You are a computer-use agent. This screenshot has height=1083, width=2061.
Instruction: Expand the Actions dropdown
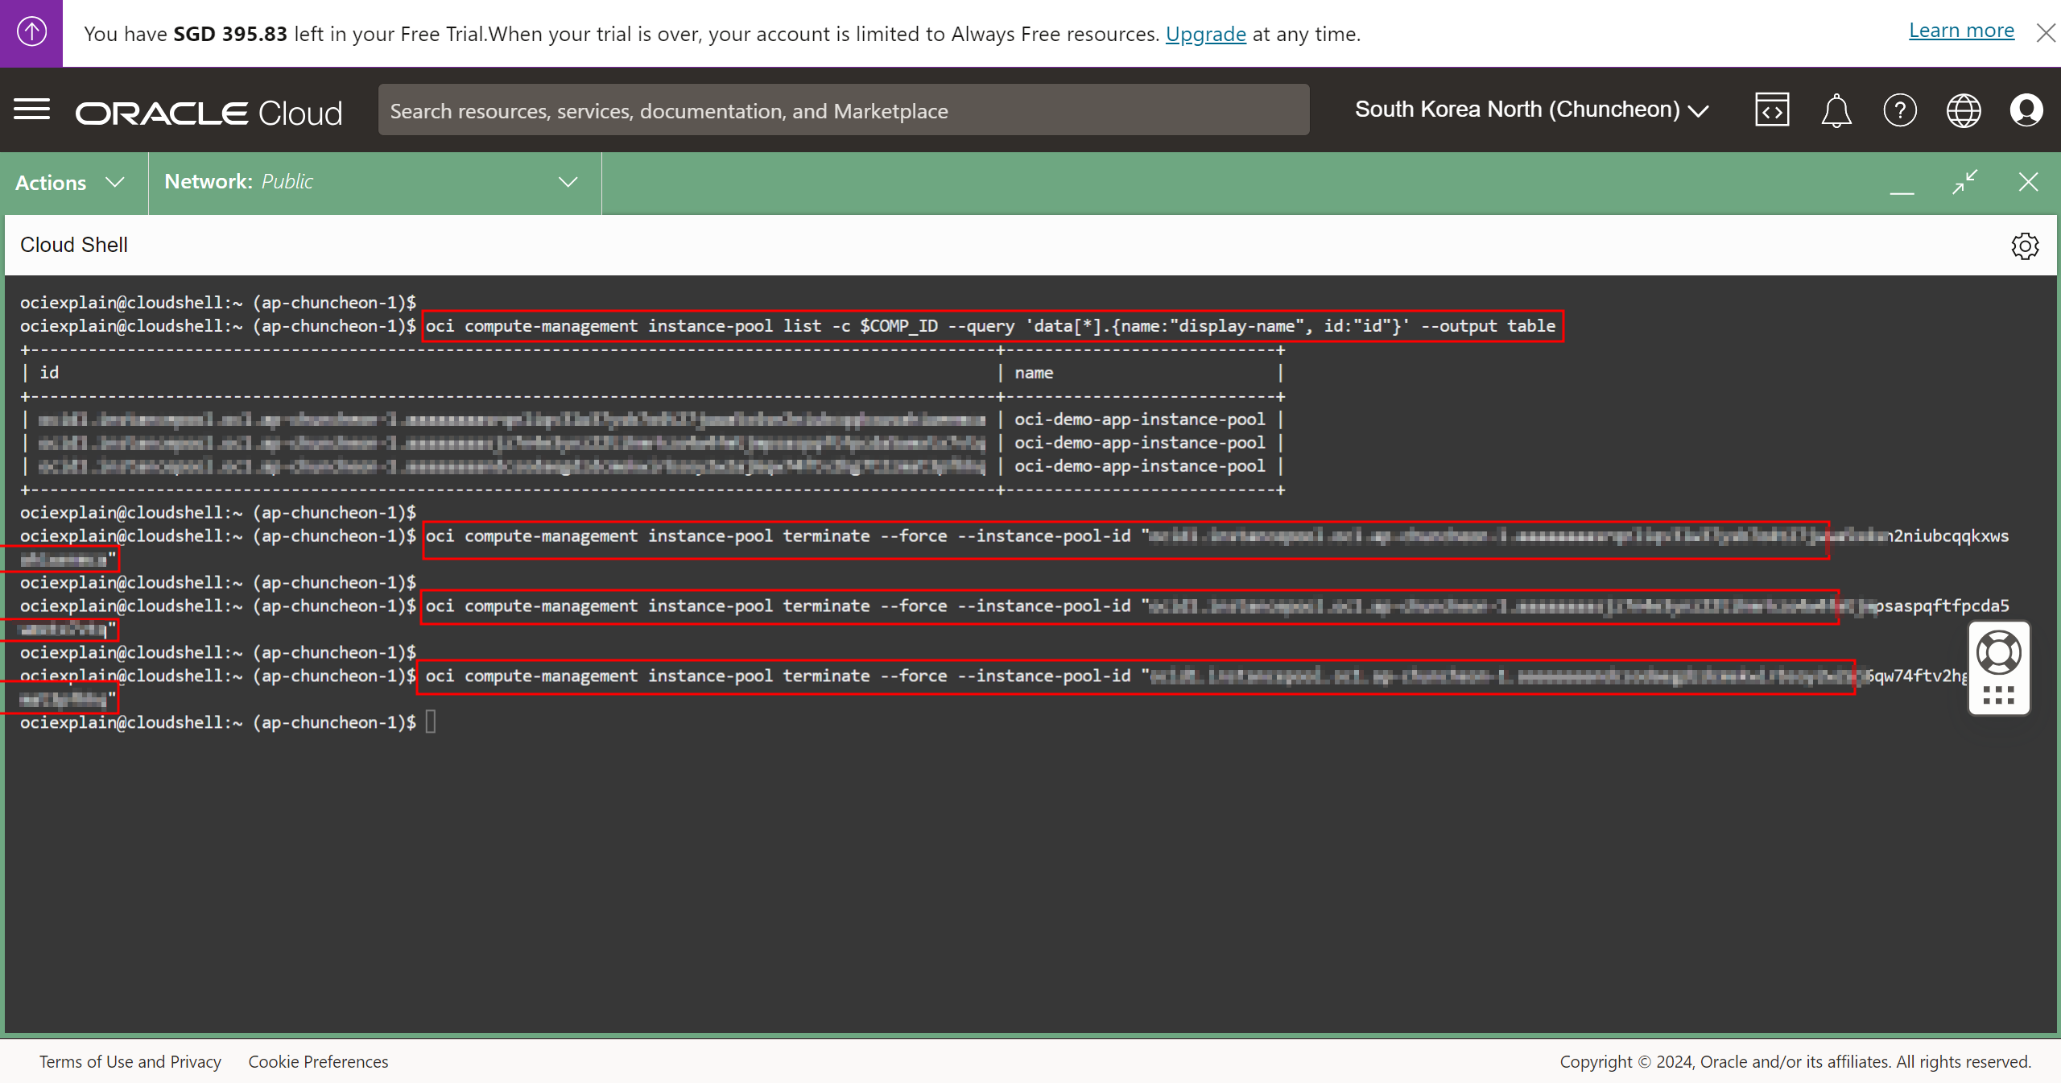click(x=71, y=183)
